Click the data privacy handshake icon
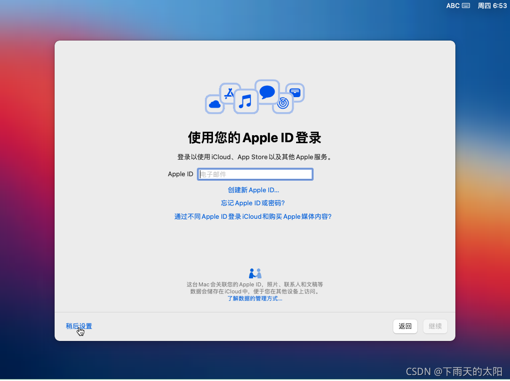 255,273
